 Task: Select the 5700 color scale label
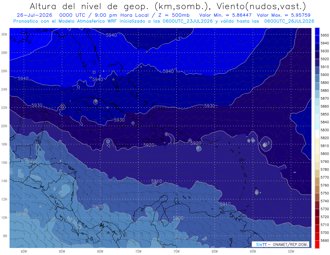(324, 232)
